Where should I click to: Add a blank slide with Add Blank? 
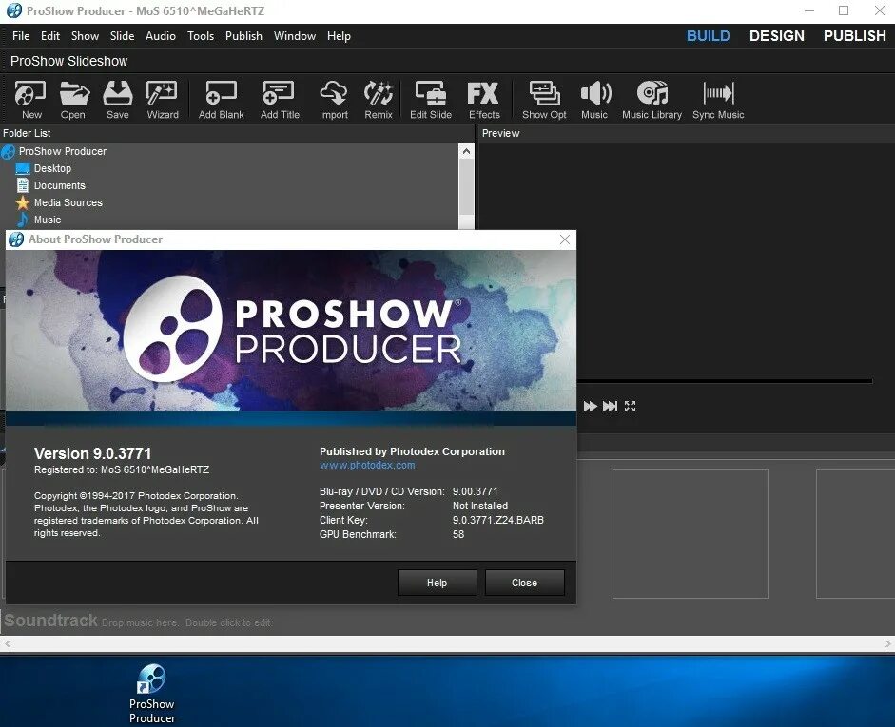point(222,100)
